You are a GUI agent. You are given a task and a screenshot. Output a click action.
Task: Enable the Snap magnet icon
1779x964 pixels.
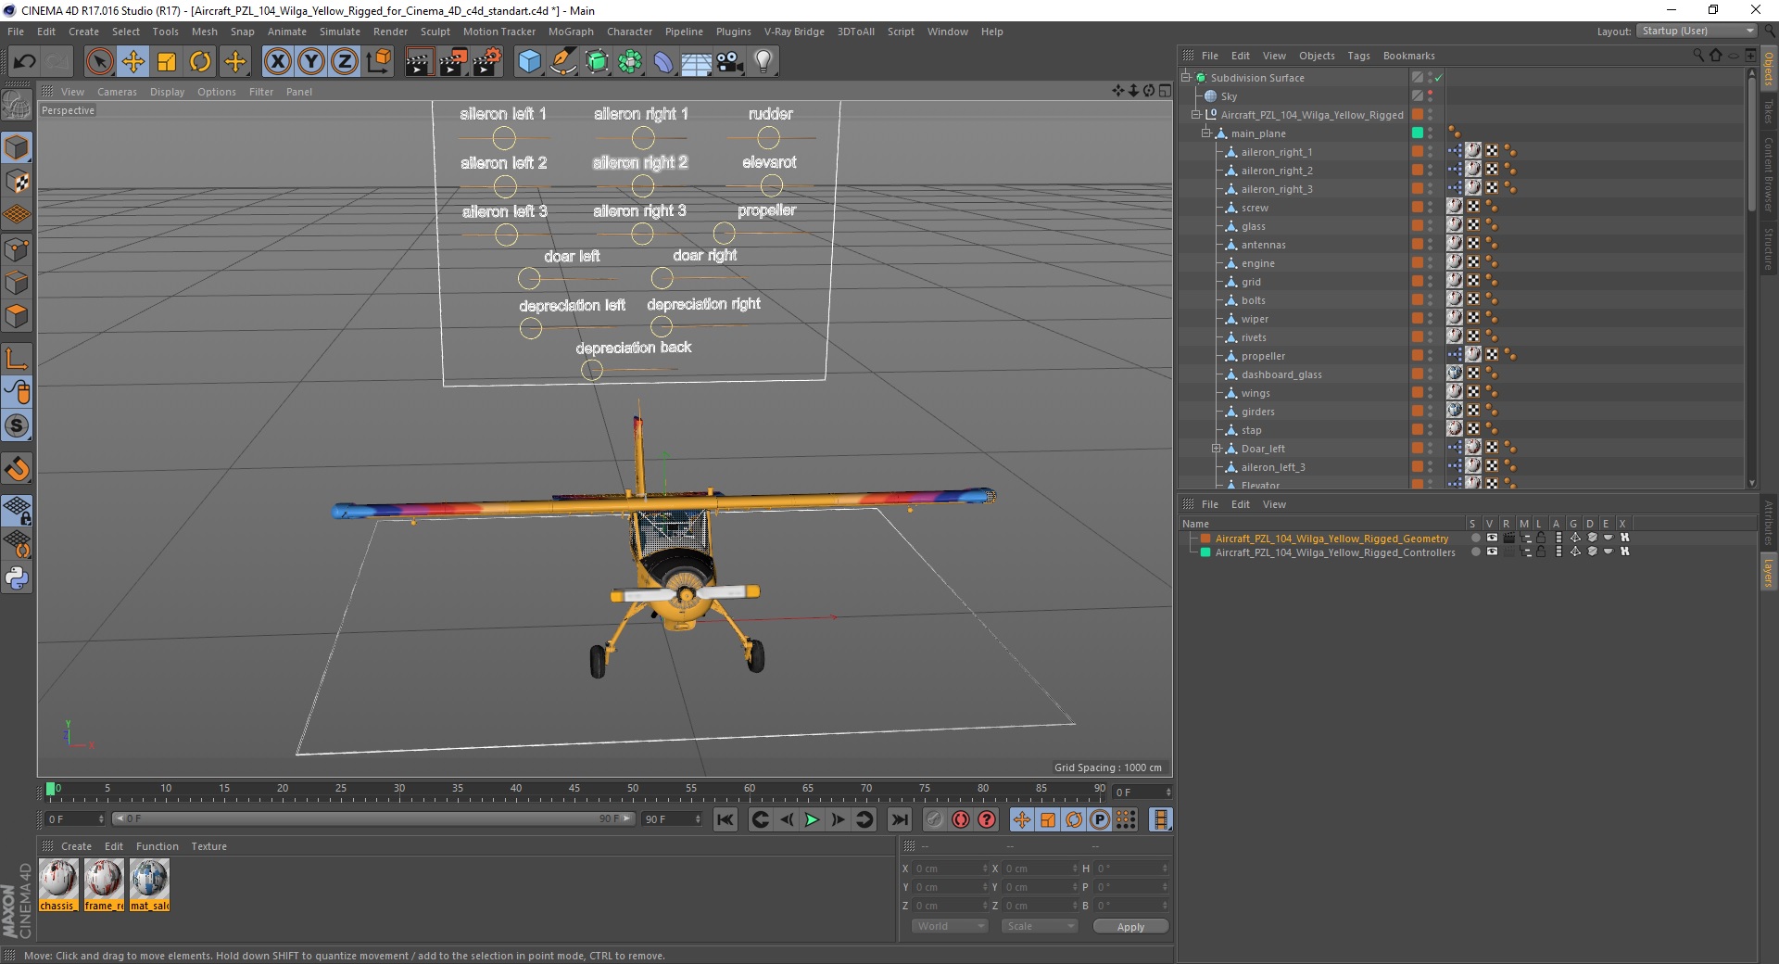[17, 469]
